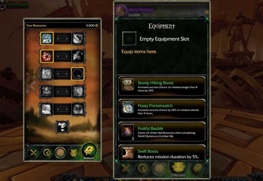The width and height of the screenshot is (263, 181).
Task: Choose the tier III right highlighted talent
Action: [78, 74]
